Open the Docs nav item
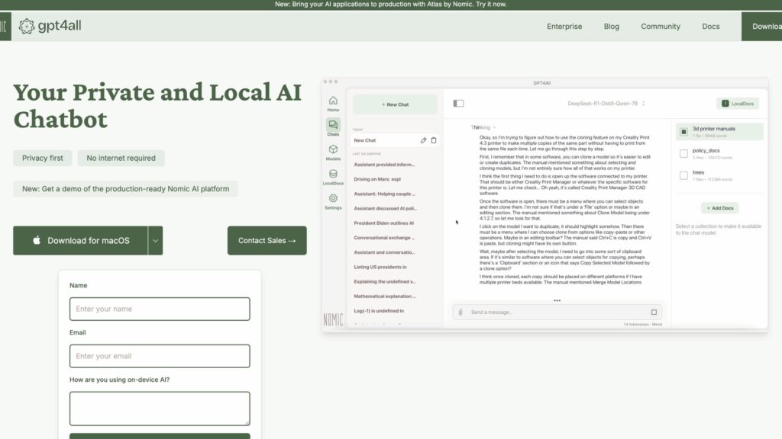 pos(711,27)
